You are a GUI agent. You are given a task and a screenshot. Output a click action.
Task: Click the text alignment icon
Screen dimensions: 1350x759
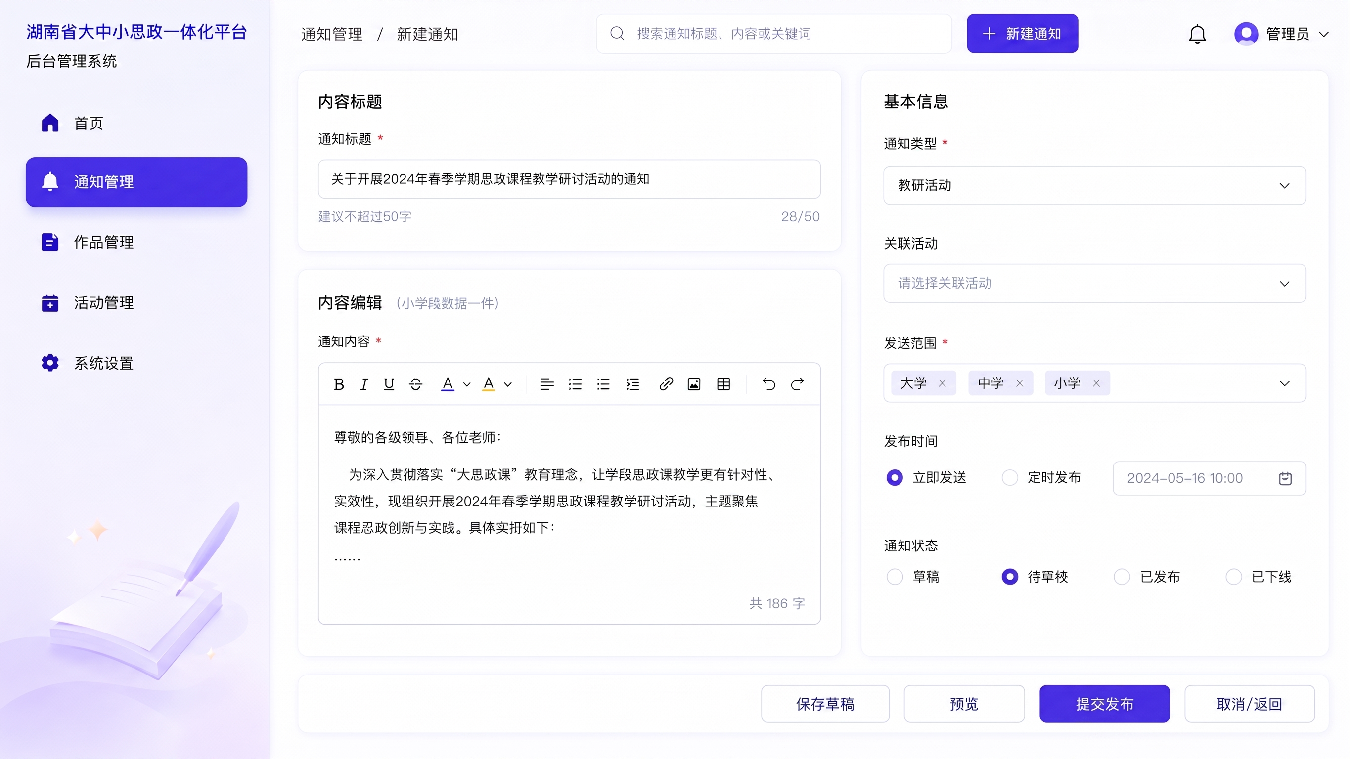(x=546, y=384)
